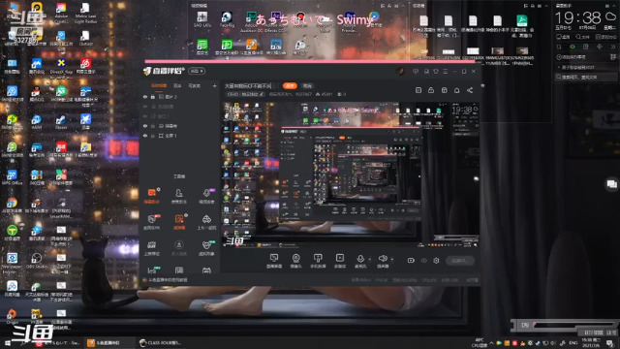This screenshot has width=620, height=349.
Task: Open the phone screen casting tool
Action: 318,261
